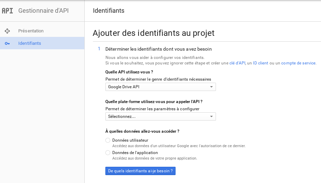Follow the ID client link
Image resolution: width=321 pixels, height=183 pixels.
coord(261,63)
